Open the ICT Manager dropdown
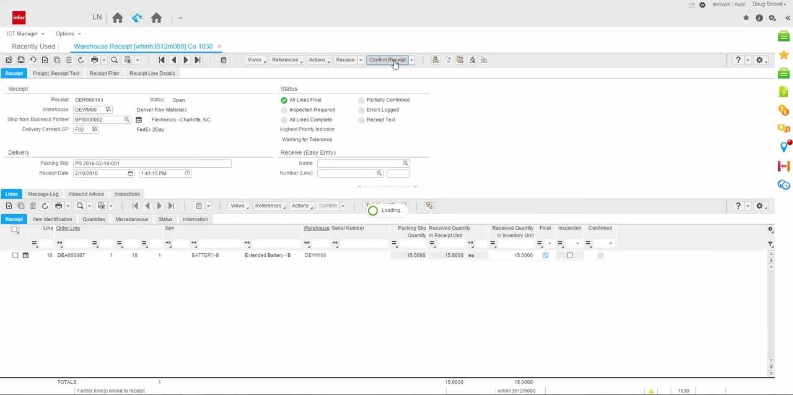 click(25, 33)
